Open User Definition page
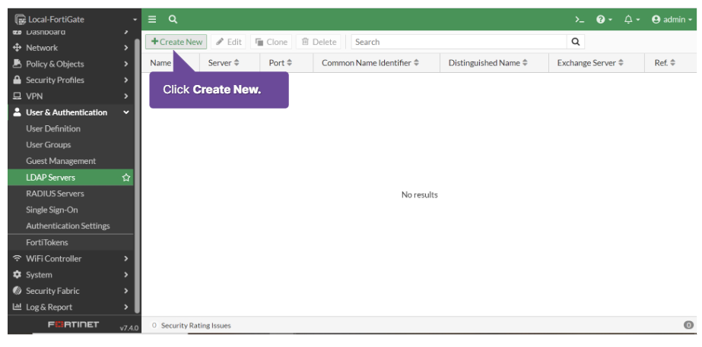The image size is (702, 347). [53, 129]
